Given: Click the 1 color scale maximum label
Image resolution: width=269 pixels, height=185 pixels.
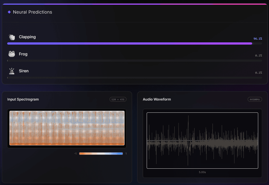Looking at the screenshot, I should pos(126,154).
